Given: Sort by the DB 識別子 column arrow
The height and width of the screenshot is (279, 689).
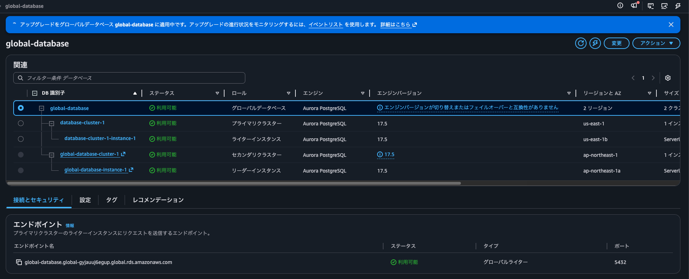Looking at the screenshot, I should point(135,93).
